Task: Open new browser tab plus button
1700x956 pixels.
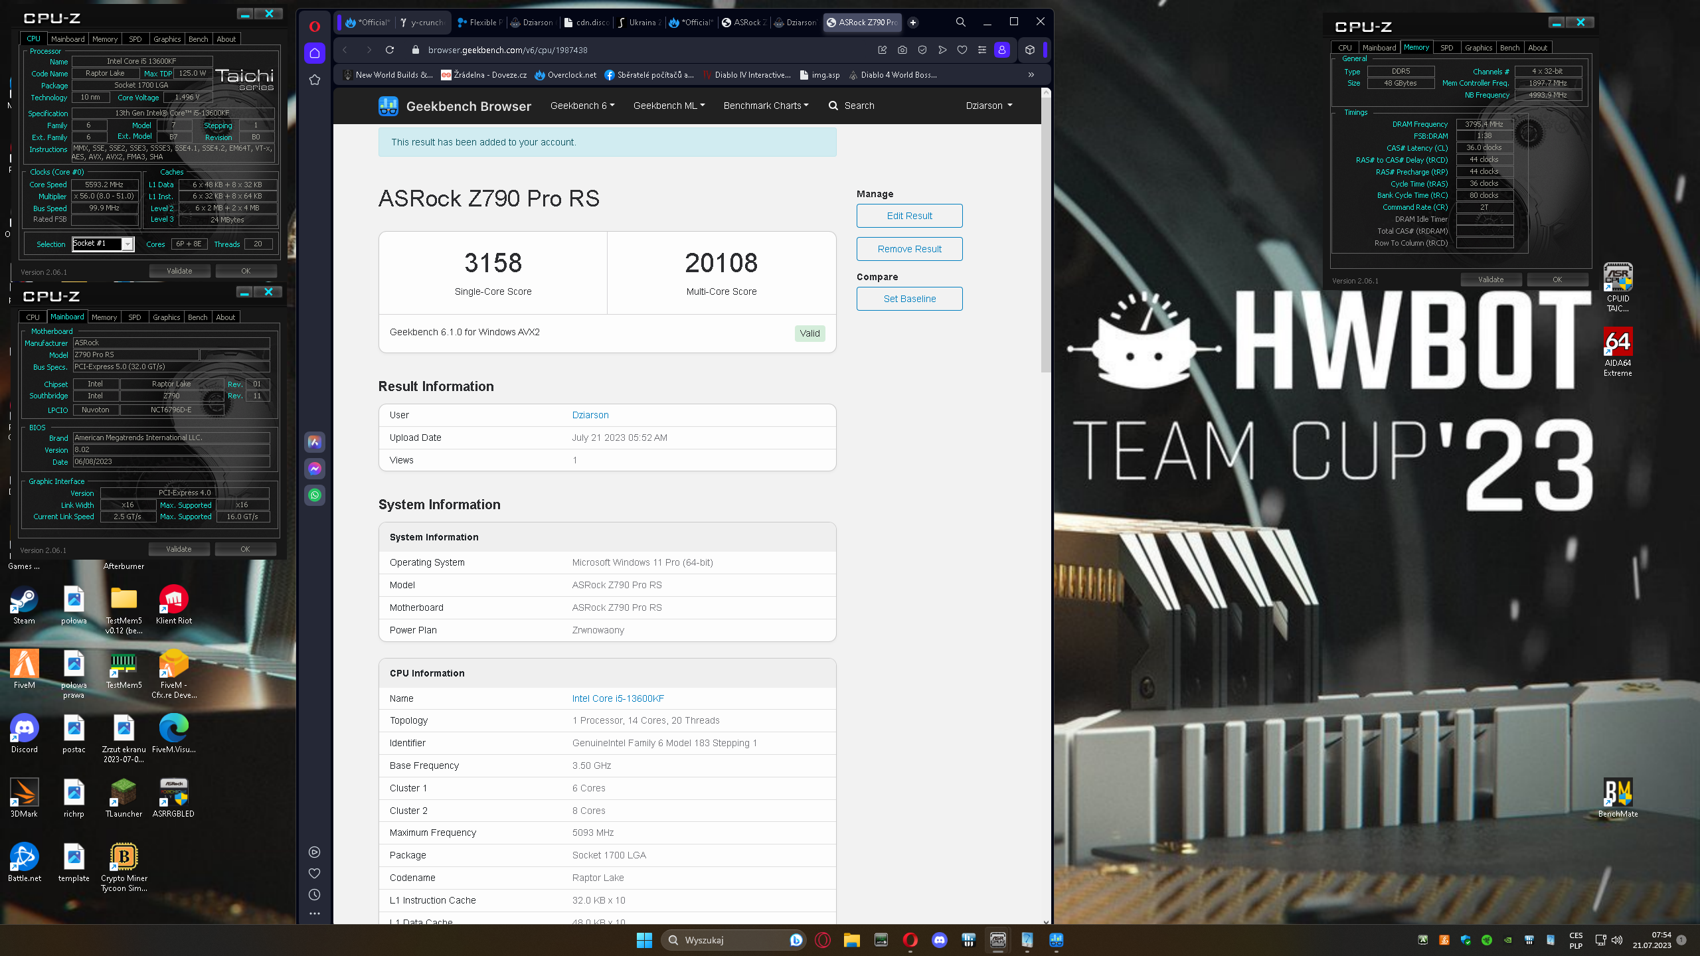Action: tap(913, 23)
